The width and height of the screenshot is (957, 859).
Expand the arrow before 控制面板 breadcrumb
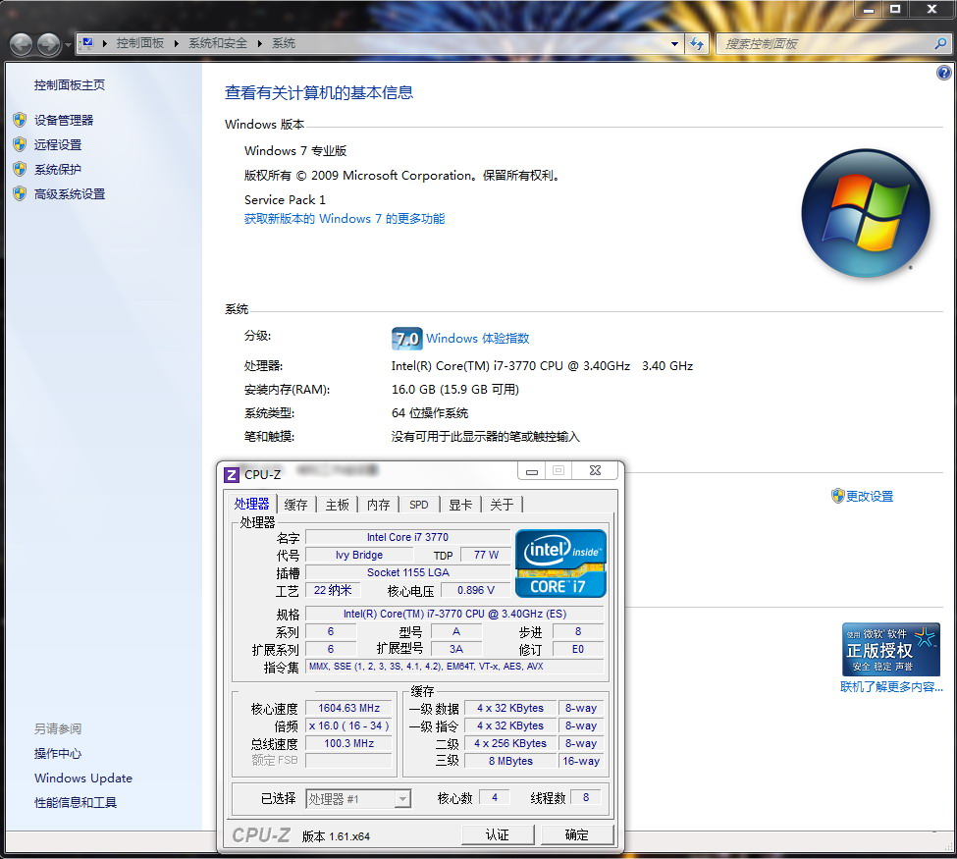pos(105,44)
